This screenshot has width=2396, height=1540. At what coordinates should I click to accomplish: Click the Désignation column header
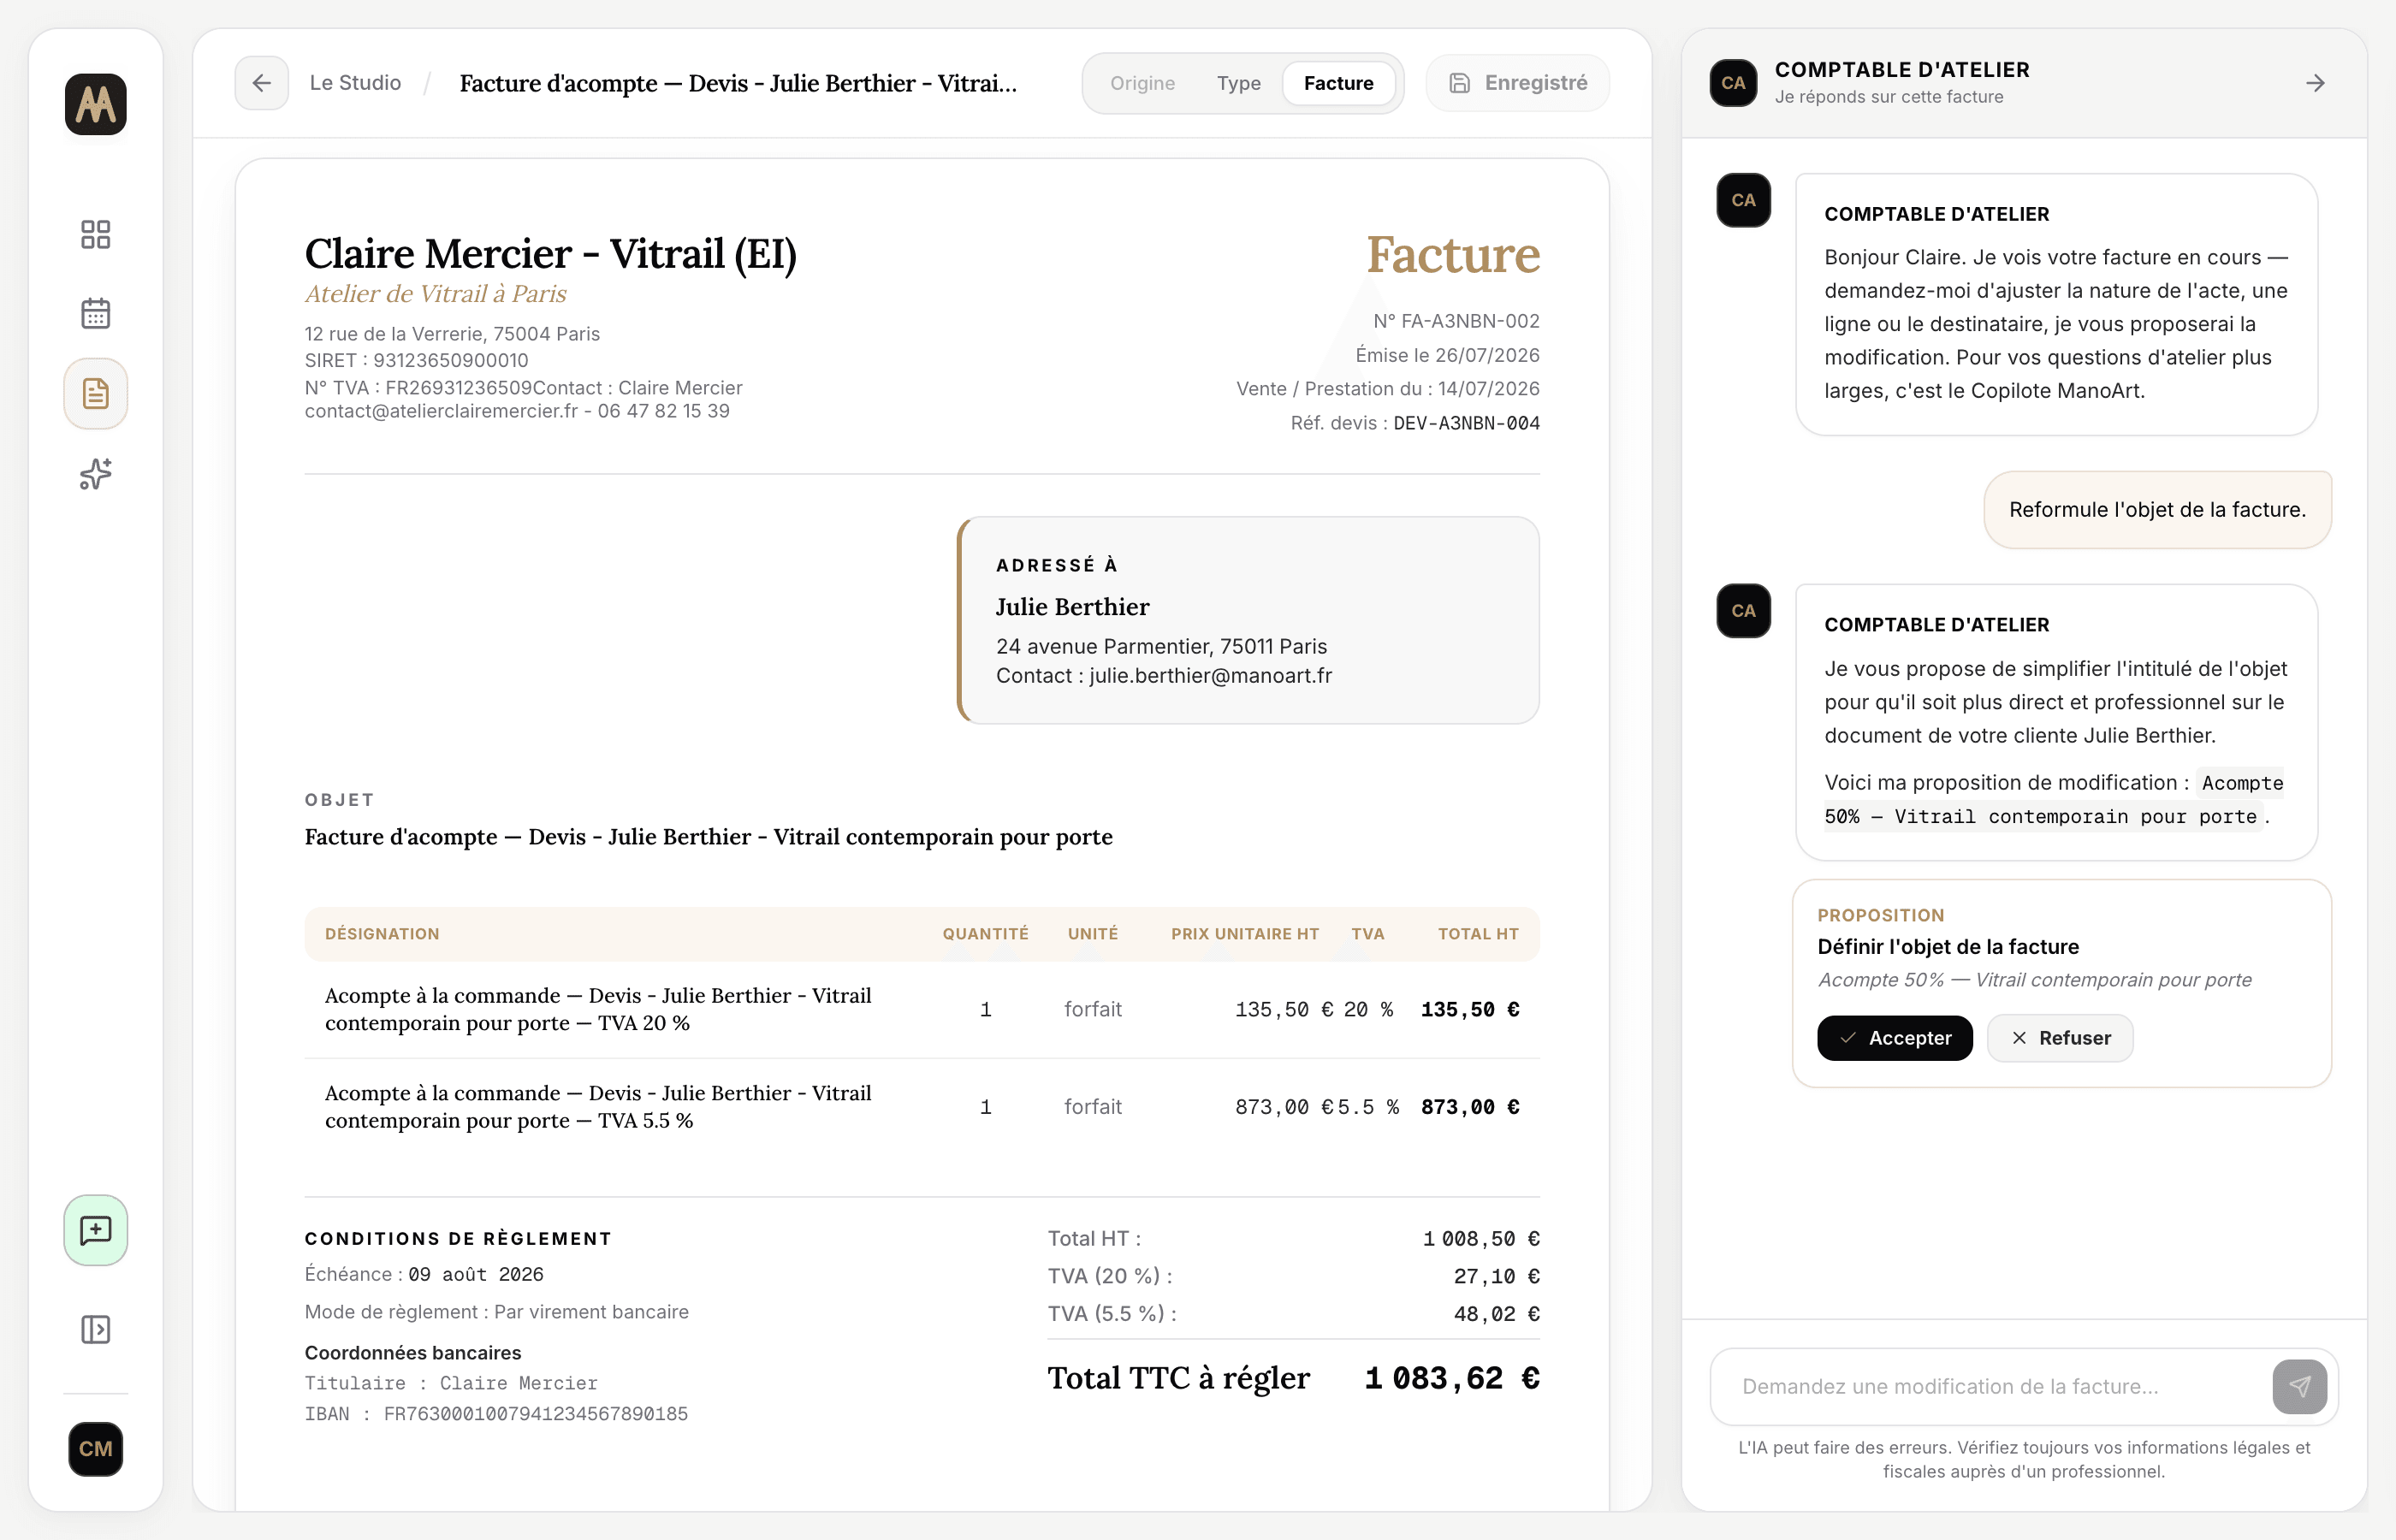tap(382, 934)
